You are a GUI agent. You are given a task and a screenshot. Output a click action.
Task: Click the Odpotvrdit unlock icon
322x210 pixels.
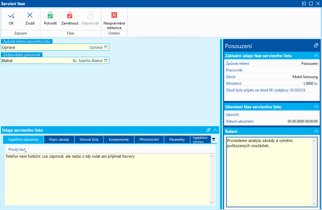[90, 15]
